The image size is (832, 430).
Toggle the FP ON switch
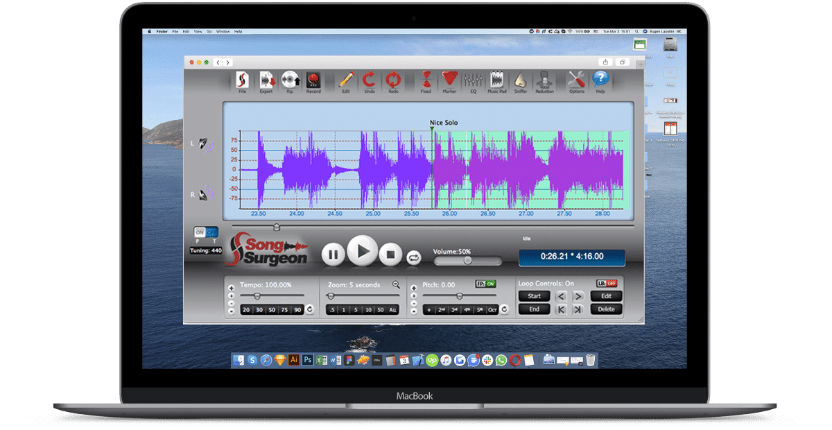point(485,284)
